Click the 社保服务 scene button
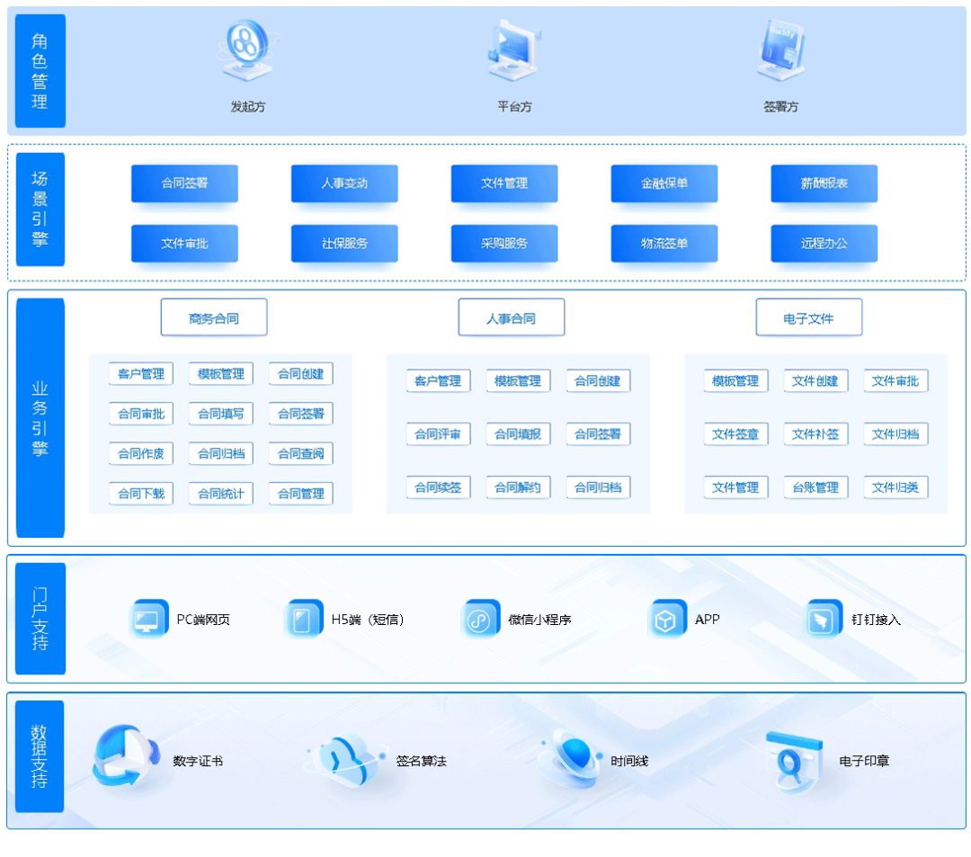 tap(344, 244)
